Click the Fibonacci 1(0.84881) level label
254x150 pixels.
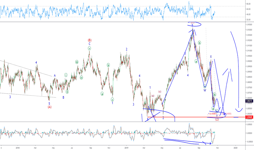[212, 114]
